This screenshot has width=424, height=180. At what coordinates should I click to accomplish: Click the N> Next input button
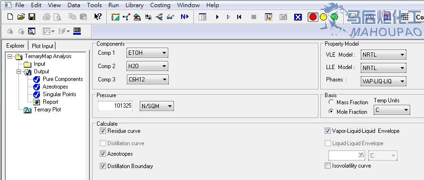pyautogui.click(x=185, y=17)
